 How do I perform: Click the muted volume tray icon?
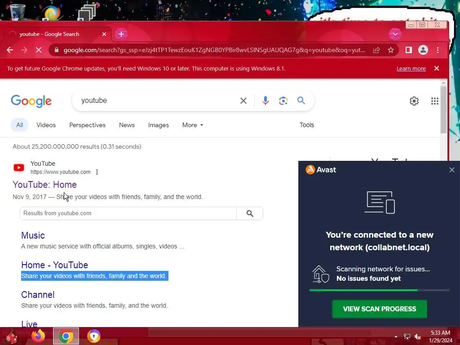click(x=417, y=336)
